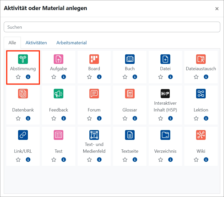Select the Lektion activity icon
This screenshot has width=224, height=197.
click(201, 93)
